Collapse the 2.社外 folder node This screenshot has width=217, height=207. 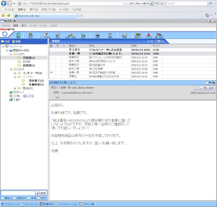point(11,69)
